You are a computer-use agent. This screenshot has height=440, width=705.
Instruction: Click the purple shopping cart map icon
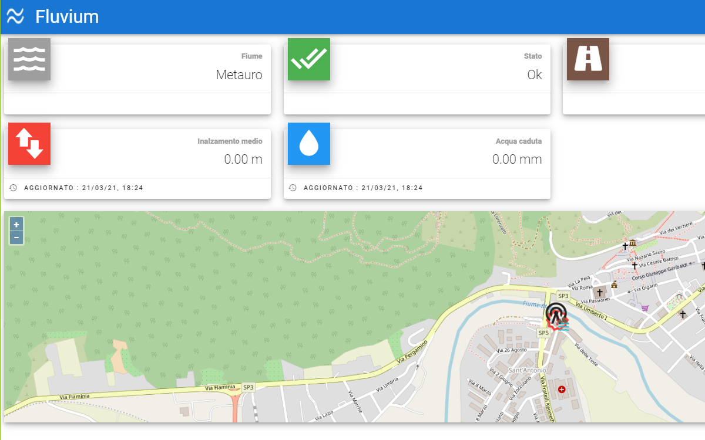645,307
